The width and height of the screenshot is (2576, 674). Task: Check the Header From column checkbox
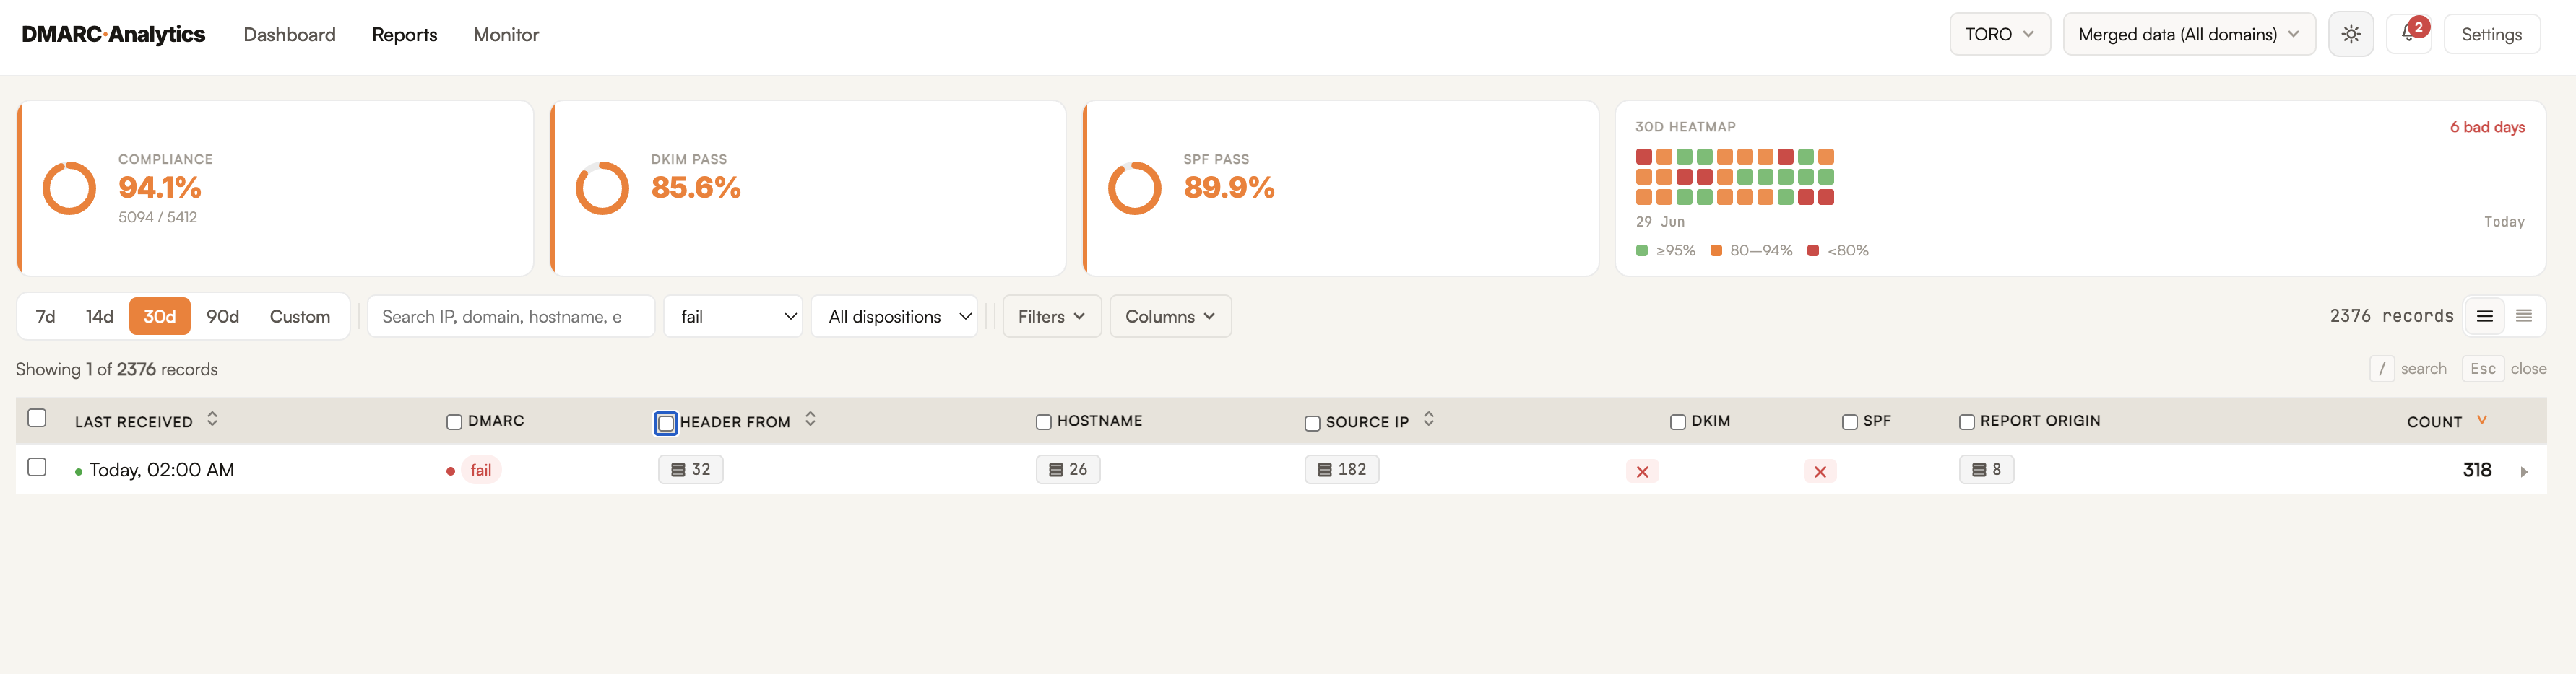(666, 424)
